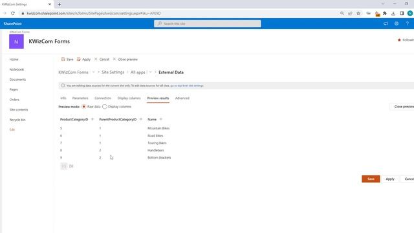This screenshot has width=414, height=233.
Task: Click the Apply icon in the command bar
Action: pyautogui.click(x=79, y=59)
